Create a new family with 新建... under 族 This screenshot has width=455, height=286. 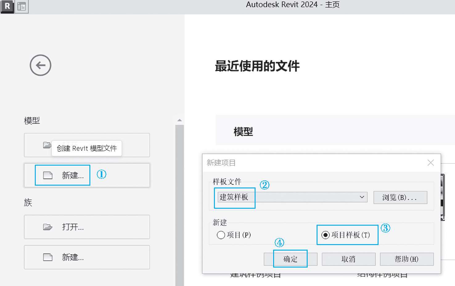pyautogui.click(x=87, y=257)
